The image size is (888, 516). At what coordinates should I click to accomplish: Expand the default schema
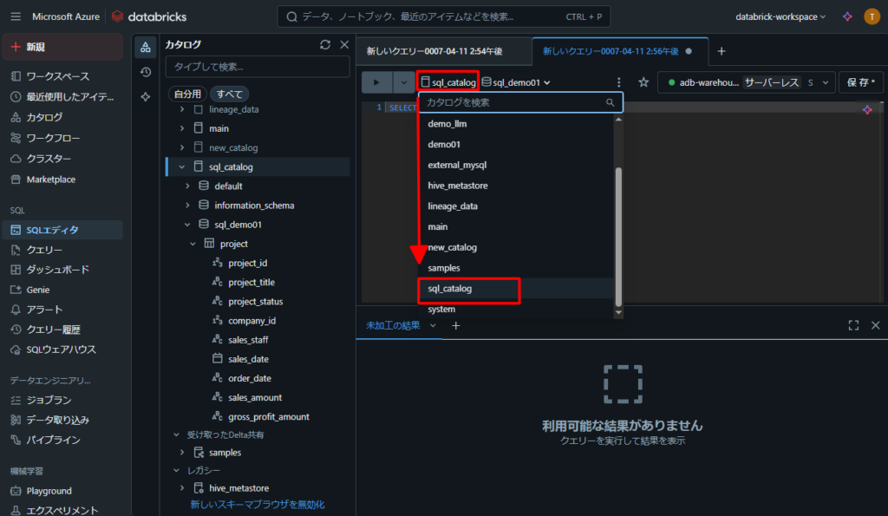pyautogui.click(x=187, y=186)
